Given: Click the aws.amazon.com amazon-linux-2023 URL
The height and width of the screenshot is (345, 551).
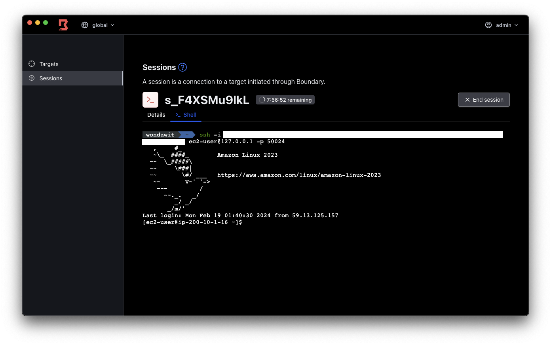Looking at the screenshot, I should 299,175.
